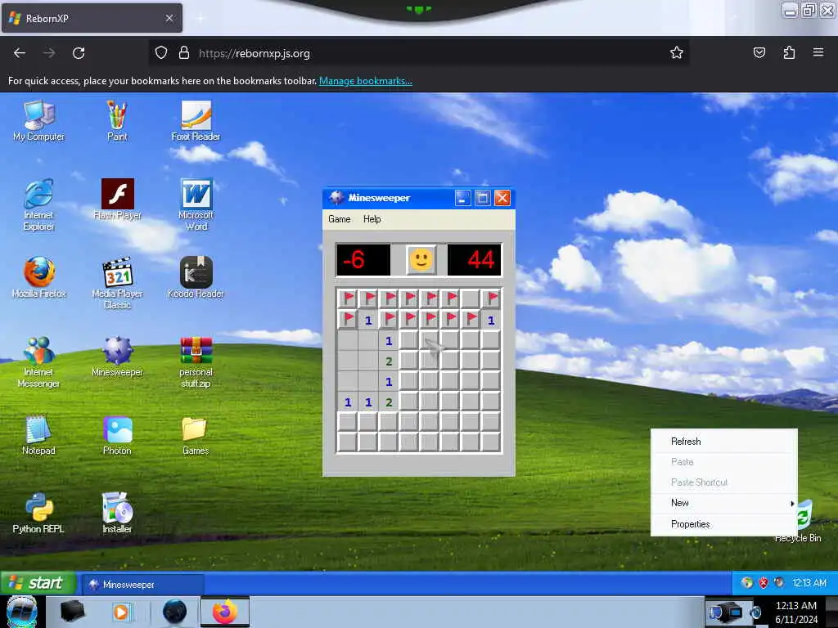Click the media player icon in host taskbar
Screen dimensions: 838x628
point(121,612)
